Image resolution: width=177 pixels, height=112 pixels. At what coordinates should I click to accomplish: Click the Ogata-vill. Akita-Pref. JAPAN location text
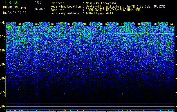point(126,6)
